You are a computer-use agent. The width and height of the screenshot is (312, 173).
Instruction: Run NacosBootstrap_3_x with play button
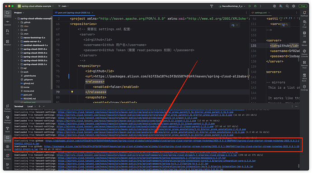(250, 6)
